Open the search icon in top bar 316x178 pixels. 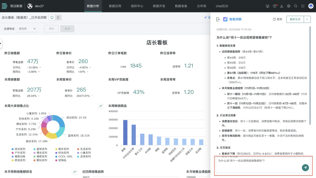point(296,6)
